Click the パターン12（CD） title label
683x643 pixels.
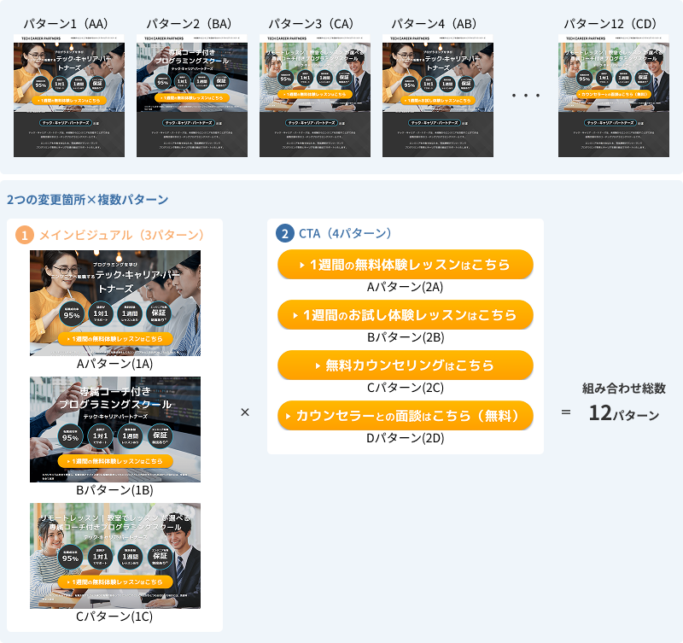610,24
